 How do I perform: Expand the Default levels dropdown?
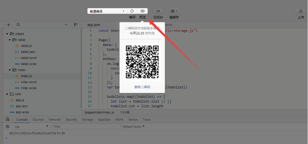tap(134, 127)
